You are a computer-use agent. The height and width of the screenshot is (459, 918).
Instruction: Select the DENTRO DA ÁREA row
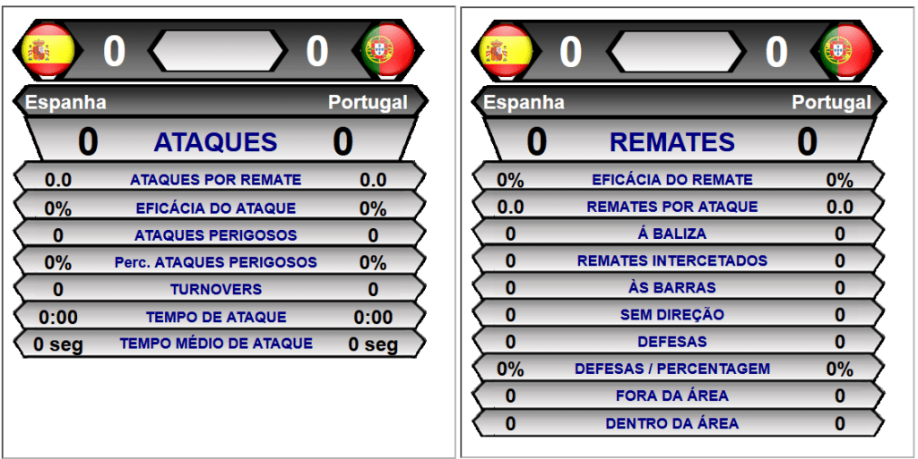click(678, 422)
